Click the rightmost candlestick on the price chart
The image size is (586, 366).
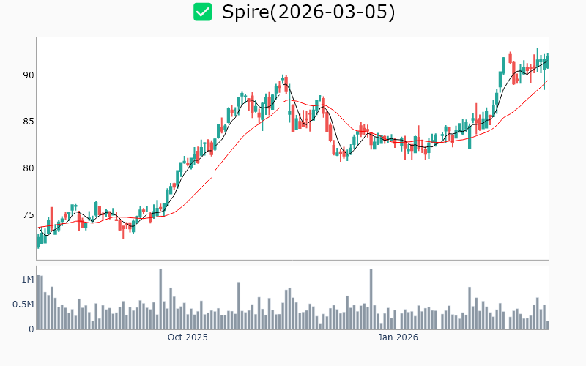547,61
